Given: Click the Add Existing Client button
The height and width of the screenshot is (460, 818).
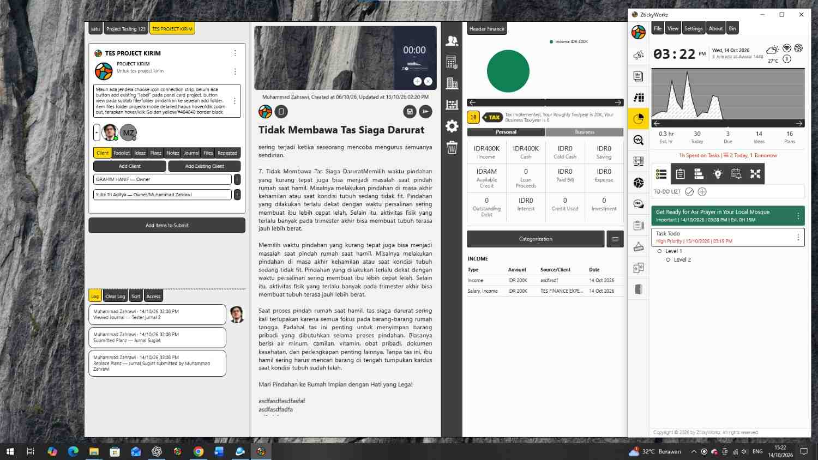Looking at the screenshot, I should coord(204,166).
